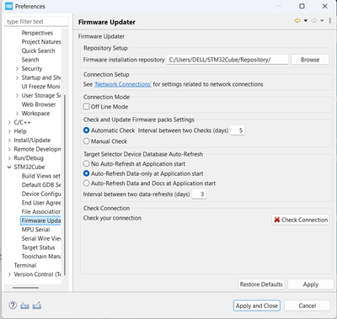Viewport: 337px width, 319px height.
Task: Open the 'Network Connections' link
Action: pyautogui.click(x=123, y=84)
